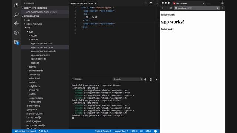This screenshot has height=133, width=237.
Task: Open styles.css file
Action: (34, 90)
